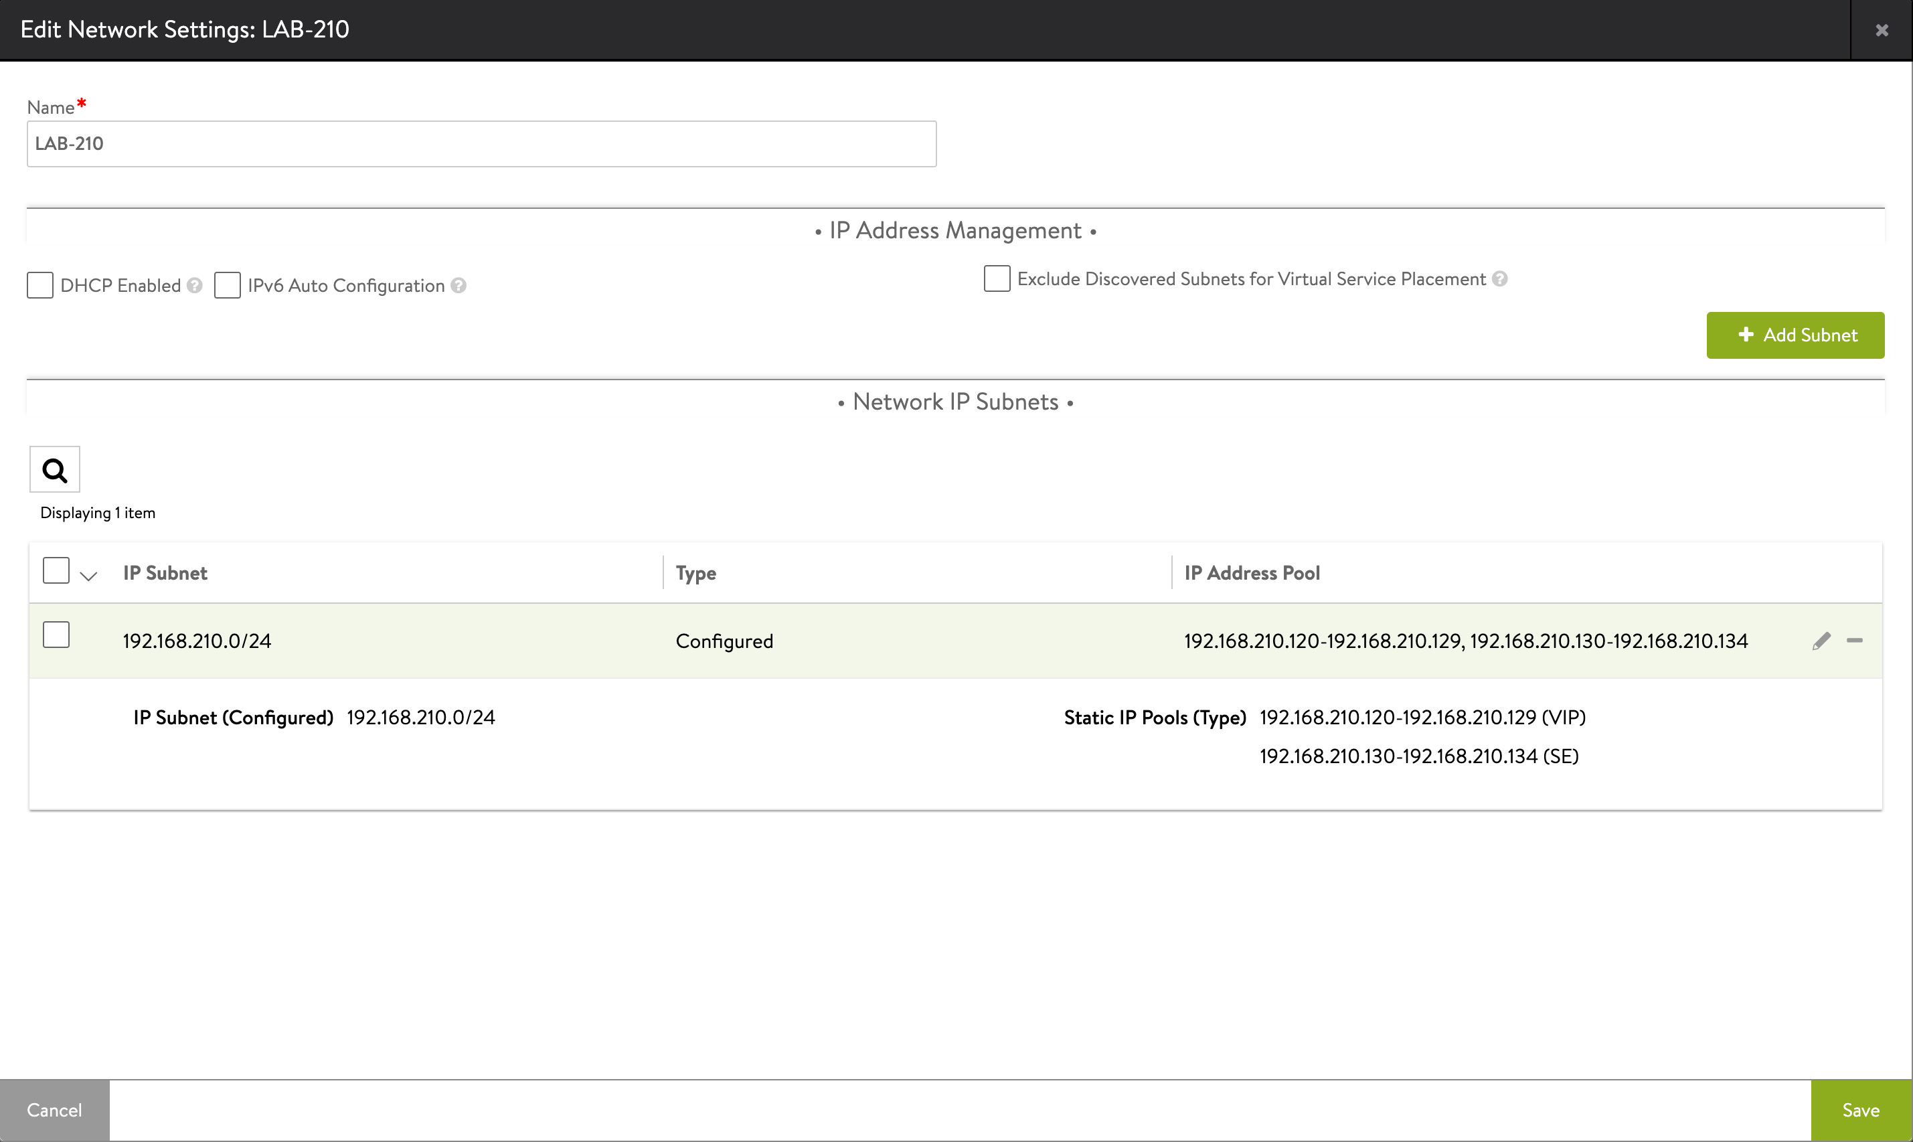Cancel editing network settings

coord(55,1110)
